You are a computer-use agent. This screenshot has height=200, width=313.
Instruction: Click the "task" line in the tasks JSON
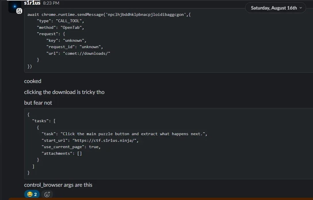pyautogui.click(x=124, y=134)
